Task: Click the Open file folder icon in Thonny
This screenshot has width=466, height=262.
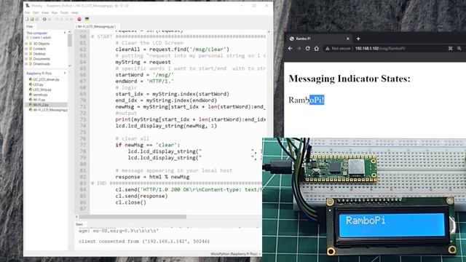Action: point(32,19)
